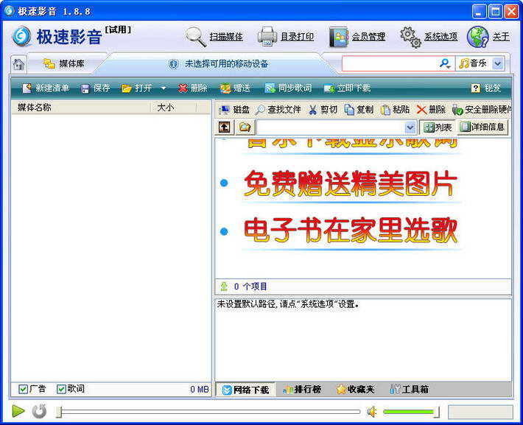Screen dimensions: 523x425
Task: Open 会员管理 member management
Action: pos(357,37)
